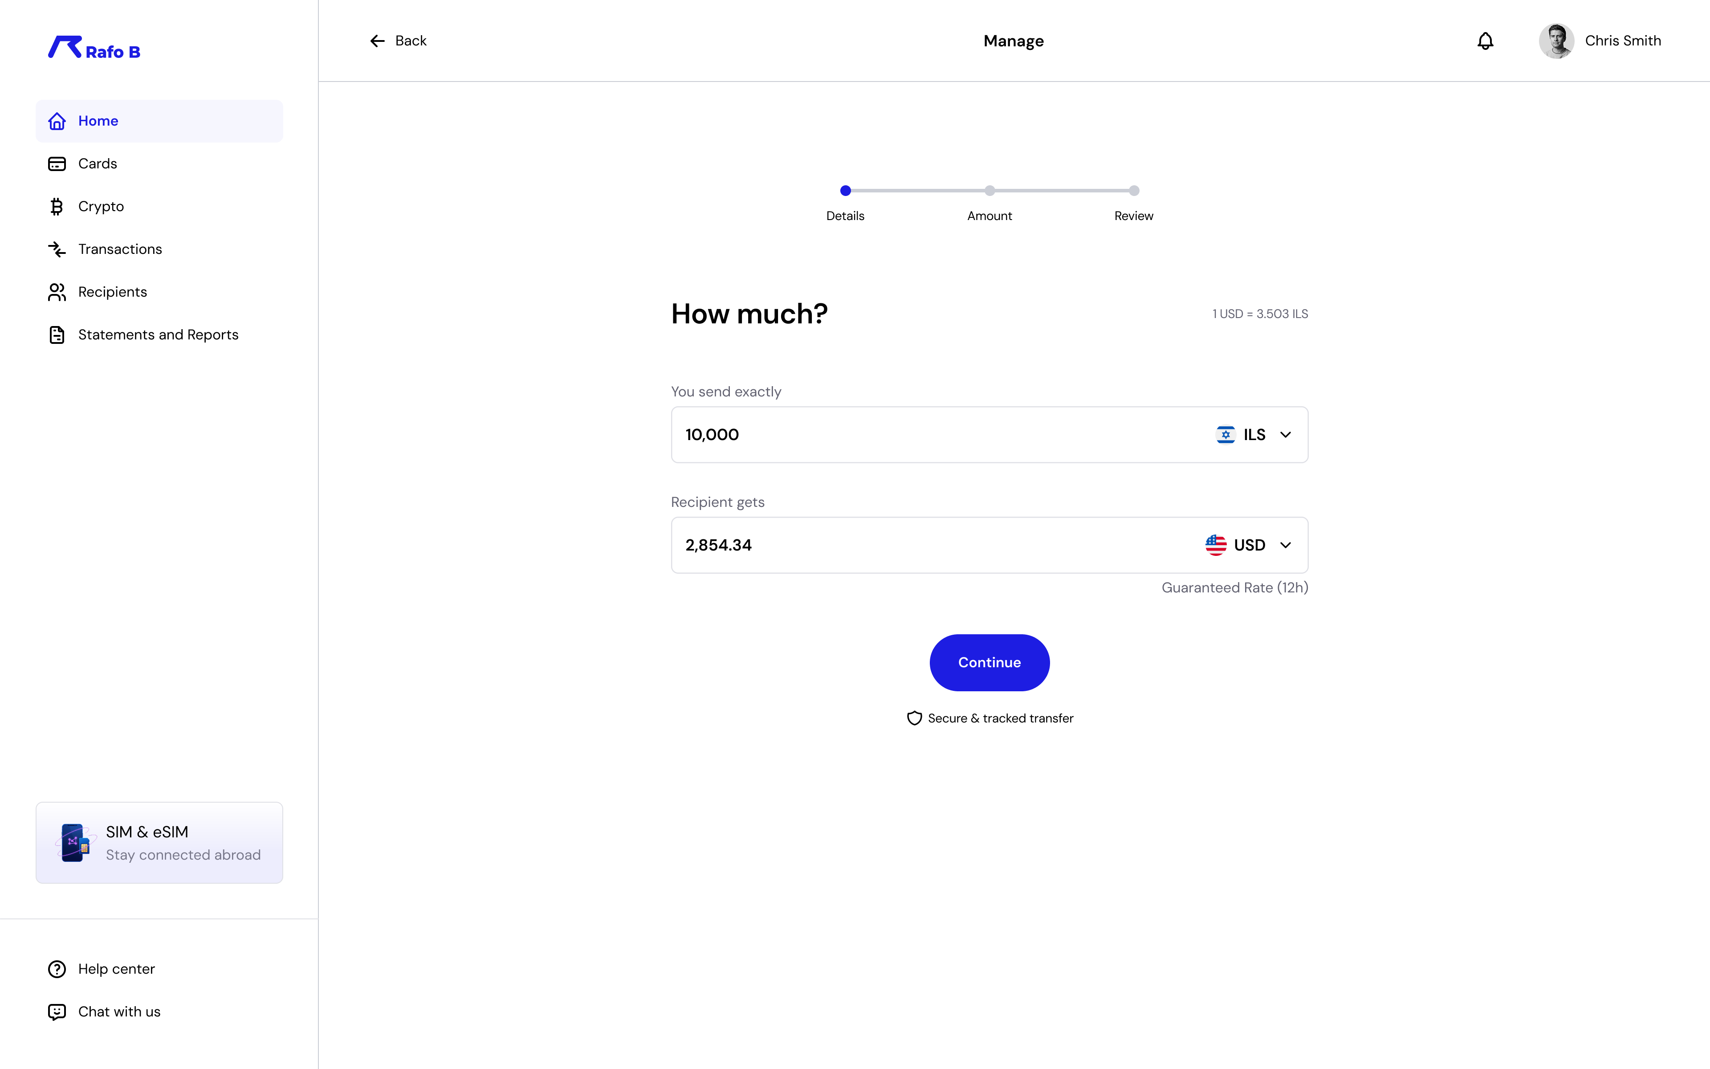Go to Recipients section
The image size is (1710, 1069).
tap(112, 292)
